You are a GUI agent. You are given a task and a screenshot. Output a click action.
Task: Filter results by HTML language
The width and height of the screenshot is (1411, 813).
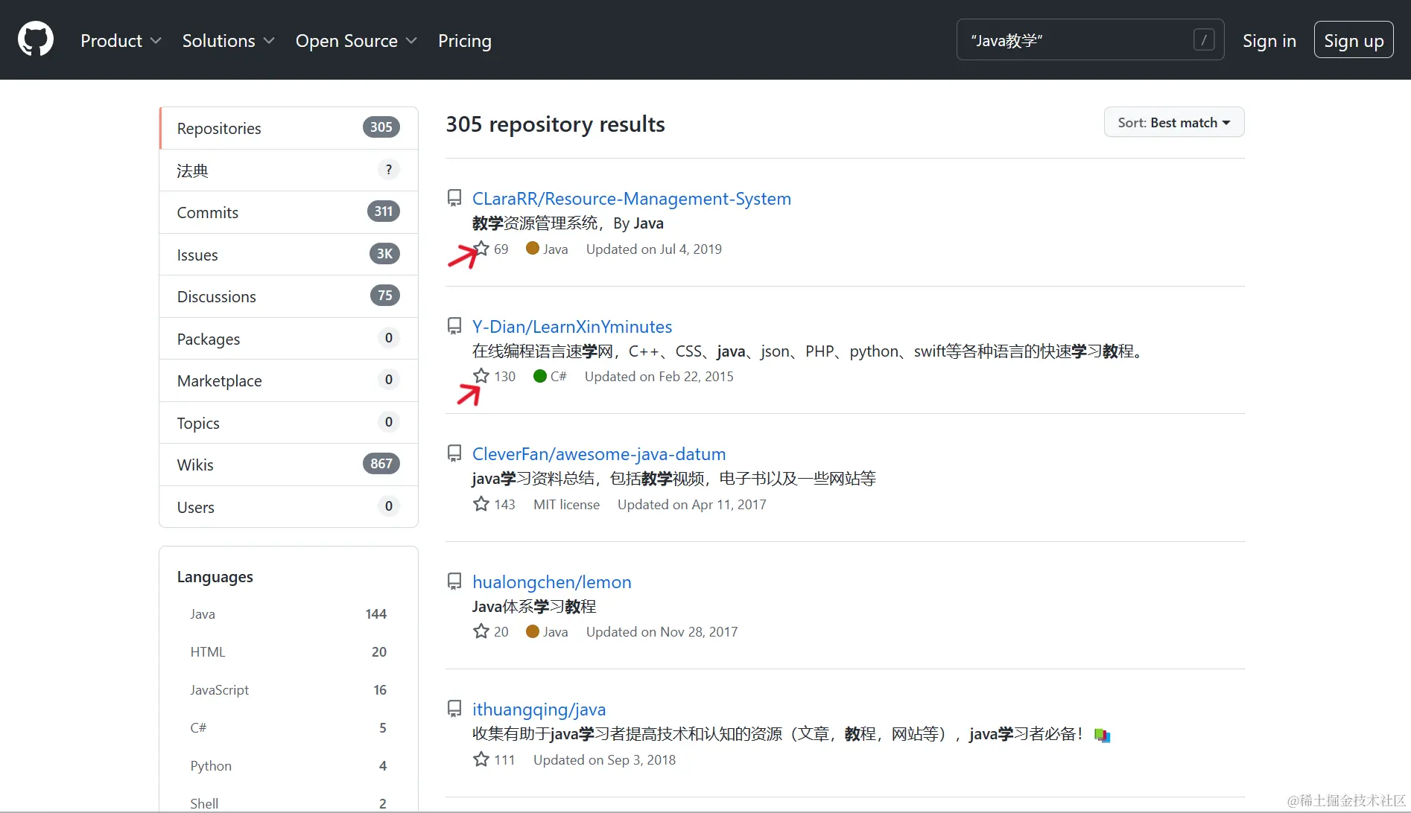pyautogui.click(x=288, y=652)
